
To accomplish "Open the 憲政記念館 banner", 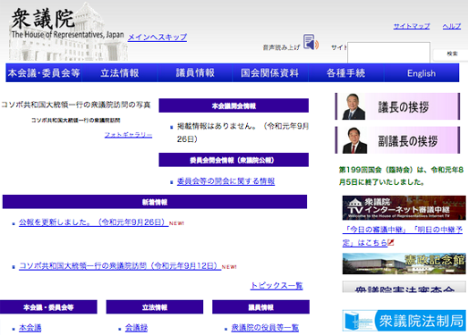I will click(x=404, y=264).
